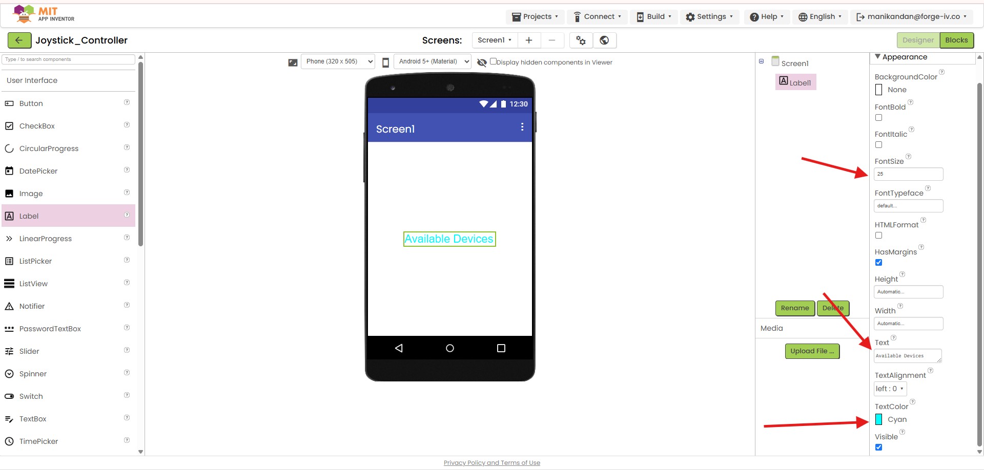
Task: Open the Android 5+ Material theme dropdown
Action: [x=433, y=61]
